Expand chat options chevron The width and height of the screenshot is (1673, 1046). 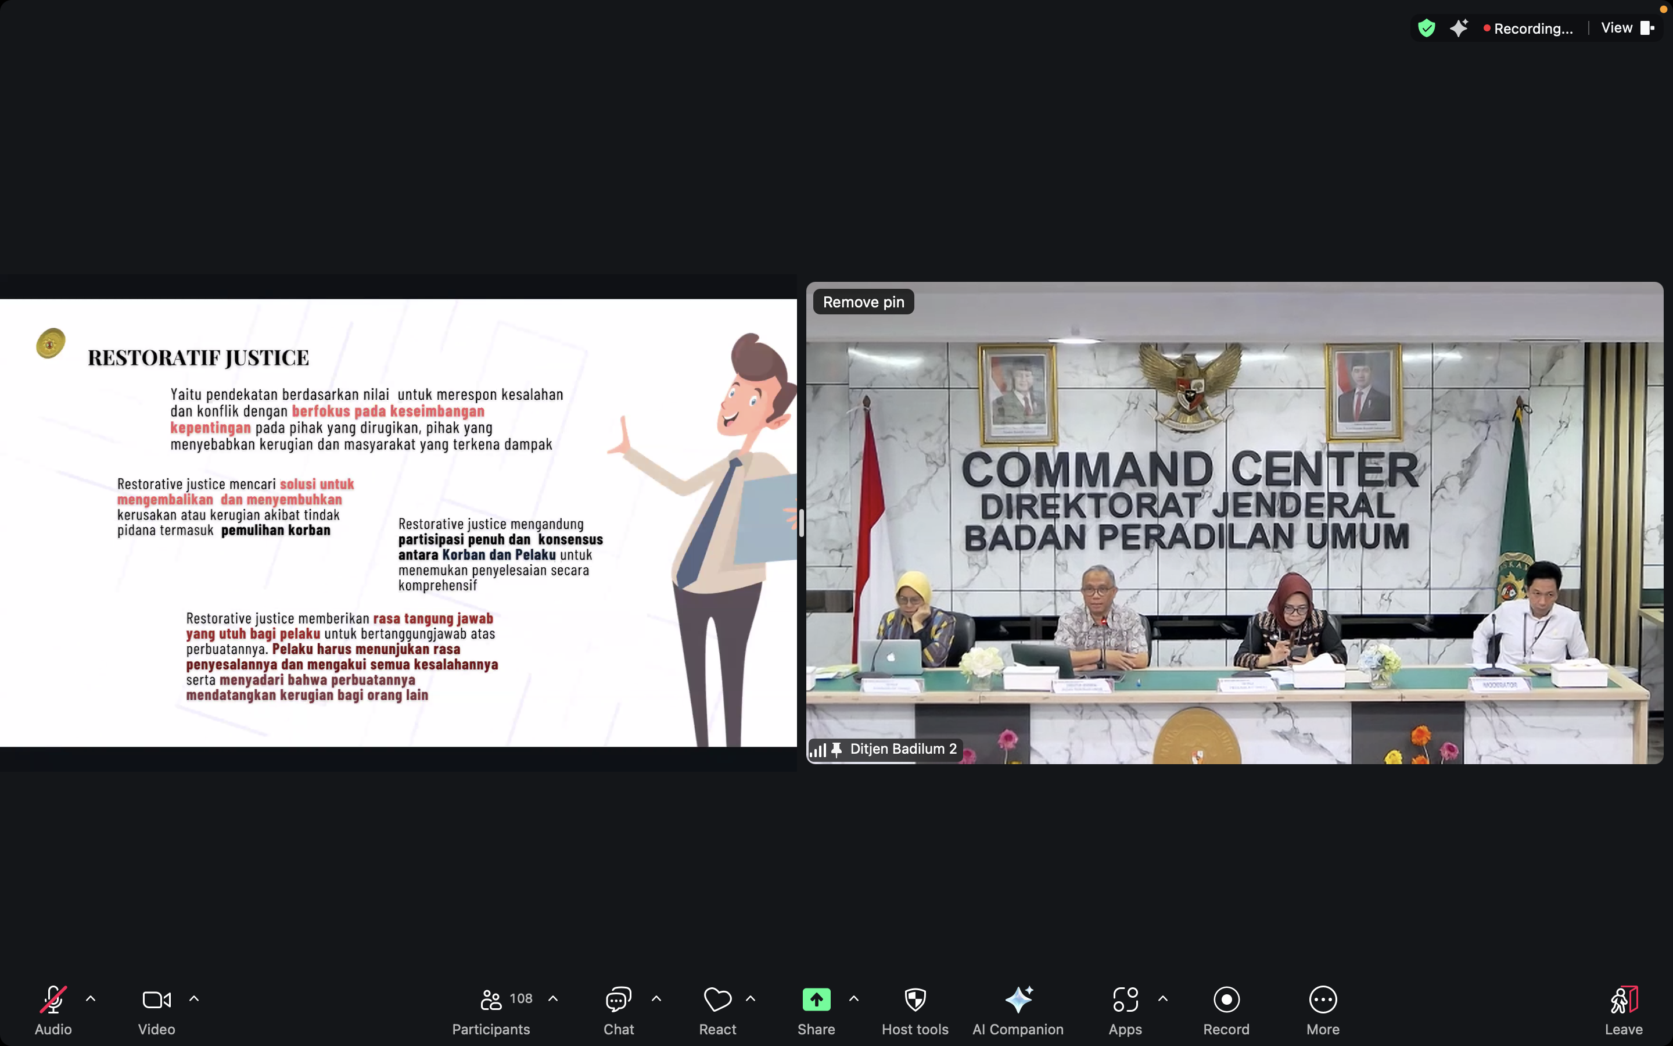[x=656, y=998]
